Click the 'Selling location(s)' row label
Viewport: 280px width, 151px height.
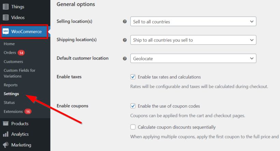(74, 21)
